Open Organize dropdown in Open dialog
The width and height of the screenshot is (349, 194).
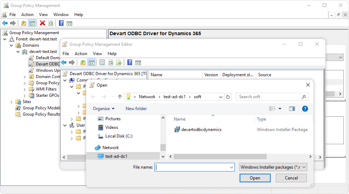pos(104,108)
